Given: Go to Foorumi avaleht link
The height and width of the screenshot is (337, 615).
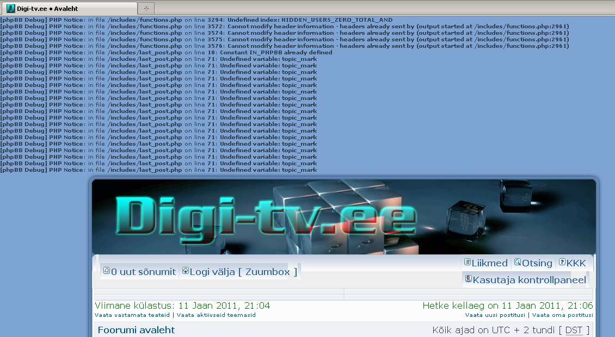Looking at the screenshot, I should (136, 330).
